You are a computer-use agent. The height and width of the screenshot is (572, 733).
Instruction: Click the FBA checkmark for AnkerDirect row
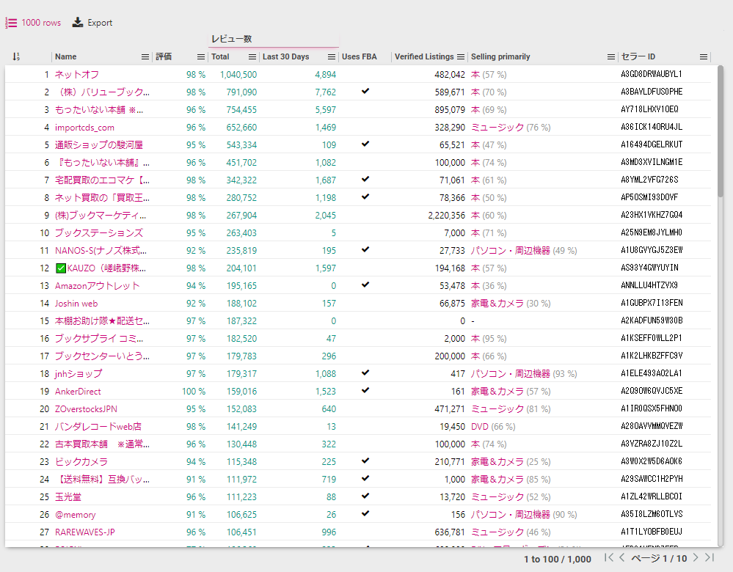click(365, 391)
